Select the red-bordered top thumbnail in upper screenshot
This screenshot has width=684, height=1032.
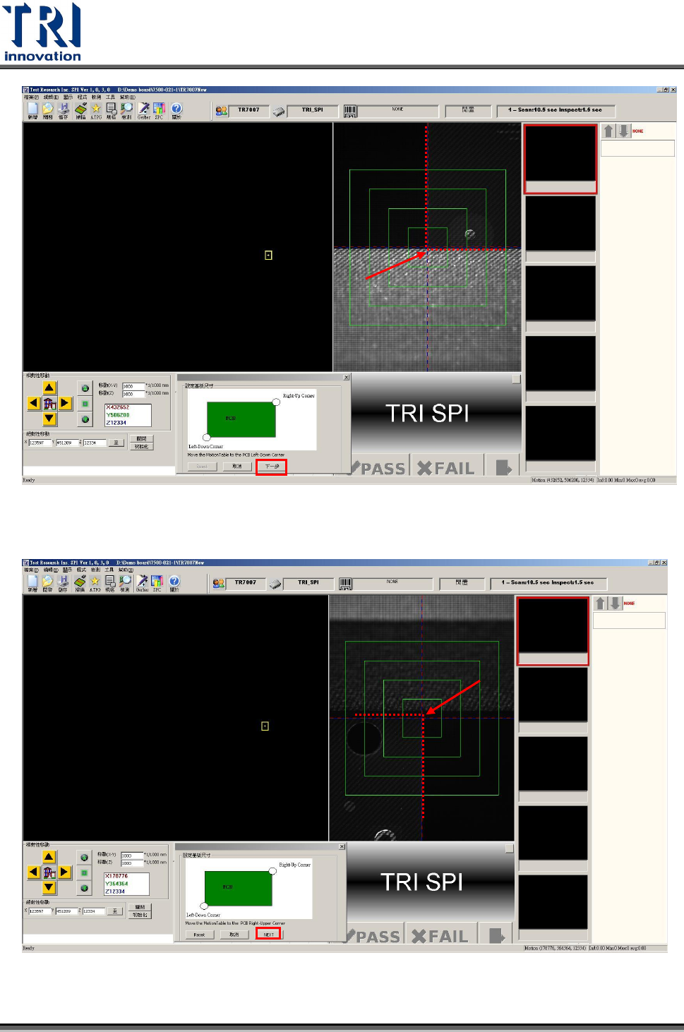(x=560, y=159)
